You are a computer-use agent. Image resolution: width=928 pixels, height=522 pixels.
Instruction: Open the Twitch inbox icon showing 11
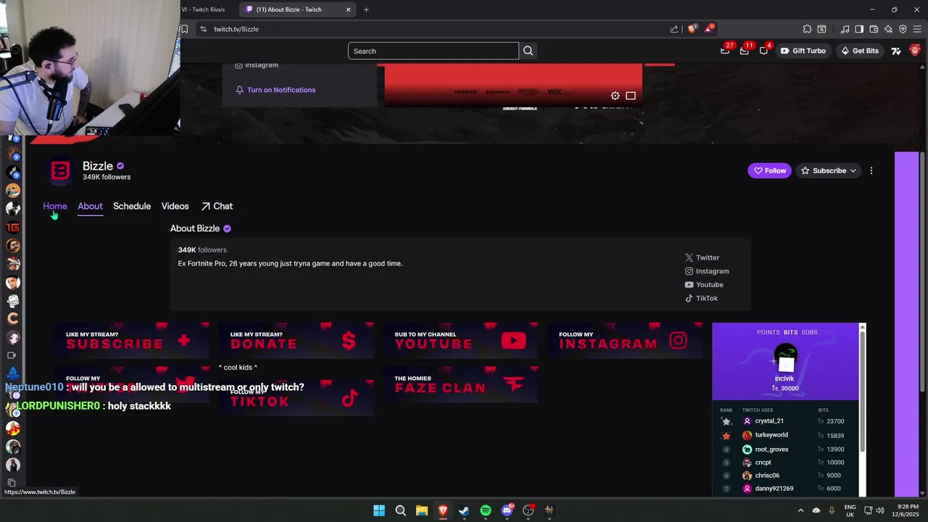tap(745, 51)
